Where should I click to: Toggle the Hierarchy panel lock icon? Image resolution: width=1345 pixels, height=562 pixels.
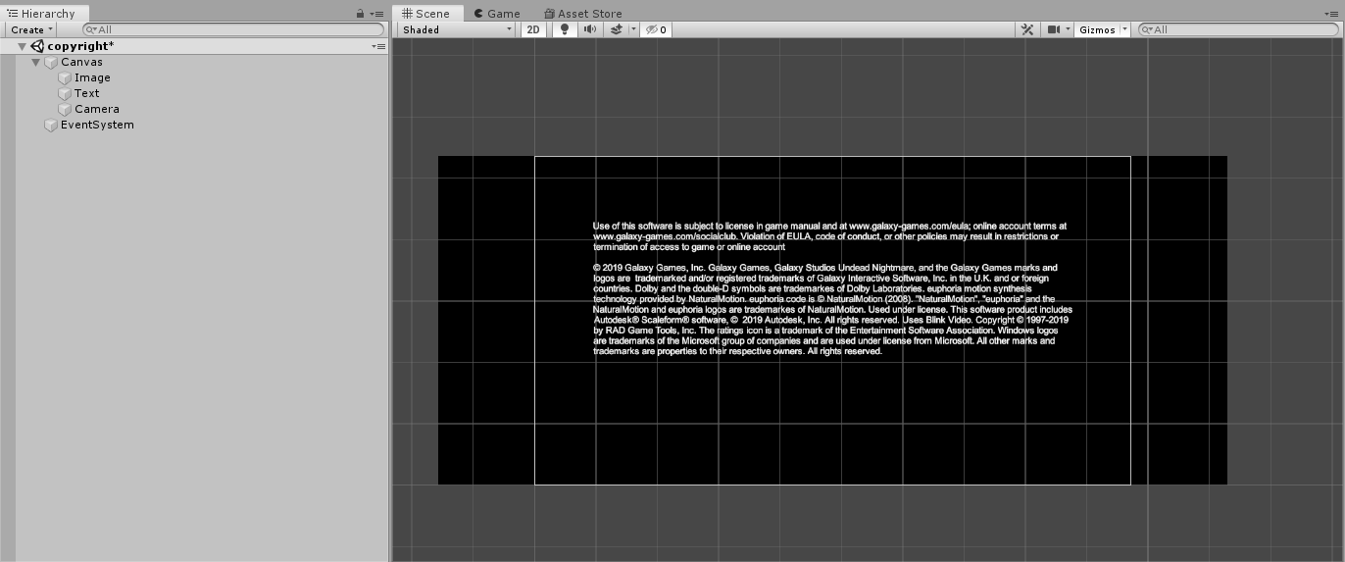click(361, 14)
